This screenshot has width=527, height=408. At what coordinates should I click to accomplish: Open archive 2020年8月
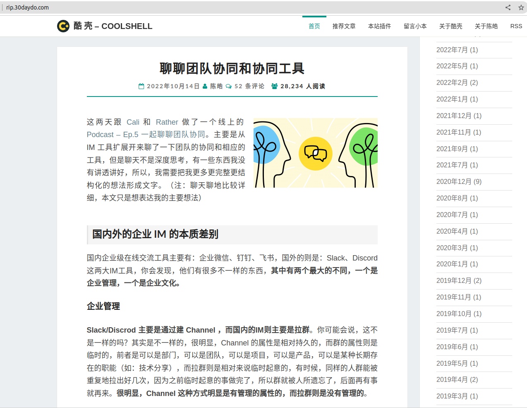coord(457,198)
